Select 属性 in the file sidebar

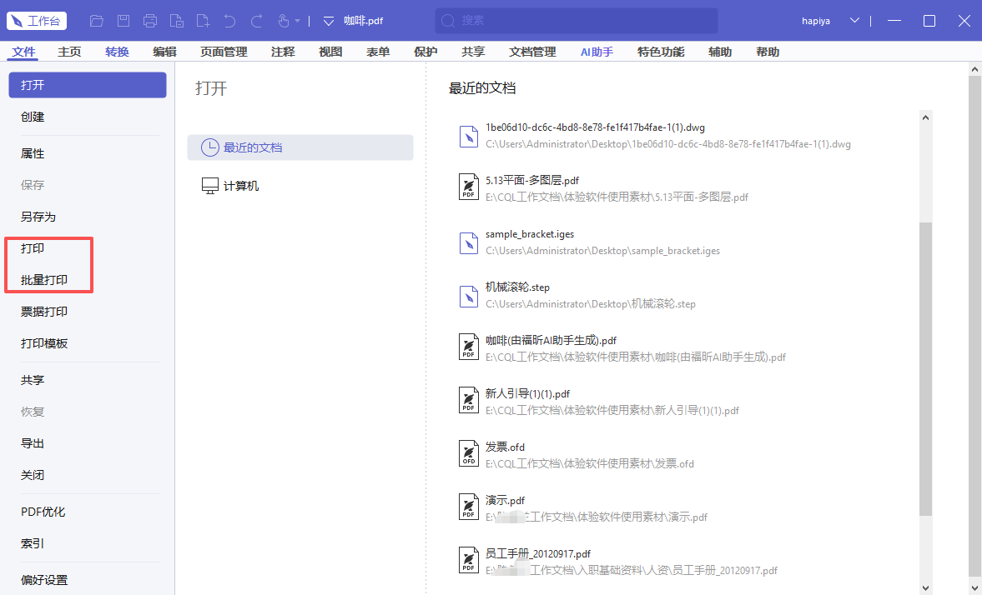coord(33,154)
